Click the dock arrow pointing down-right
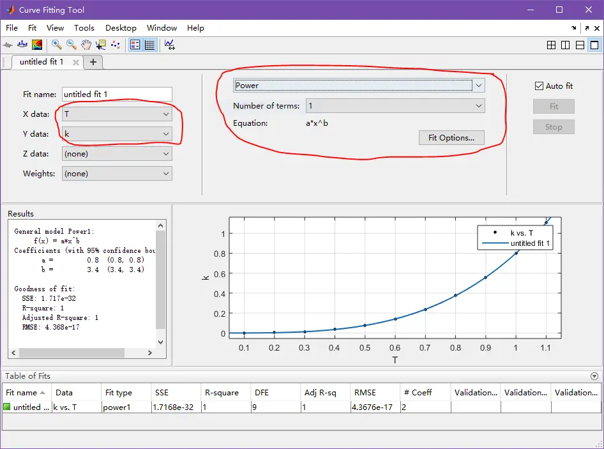 click(574, 27)
